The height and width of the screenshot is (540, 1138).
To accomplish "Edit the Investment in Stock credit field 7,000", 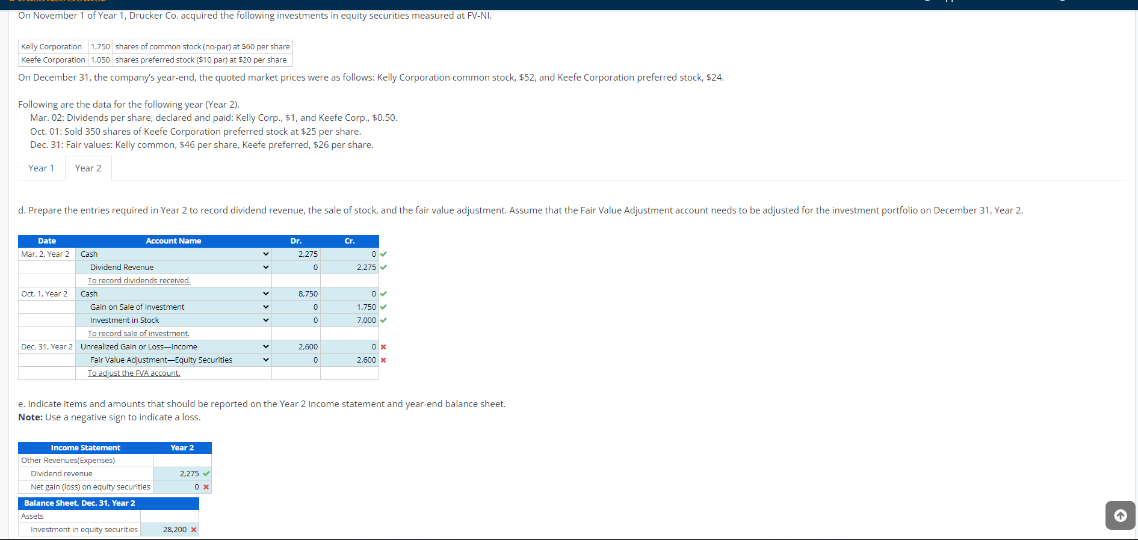I will point(350,321).
